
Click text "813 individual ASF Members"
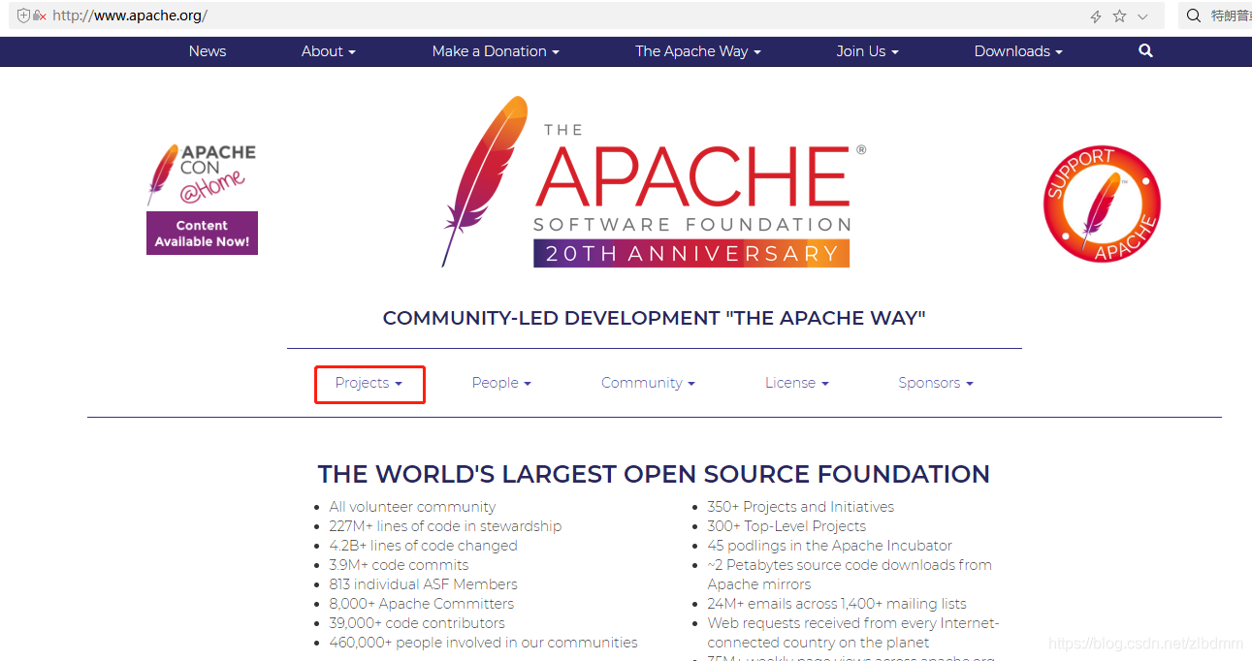pyautogui.click(x=423, y=584)
